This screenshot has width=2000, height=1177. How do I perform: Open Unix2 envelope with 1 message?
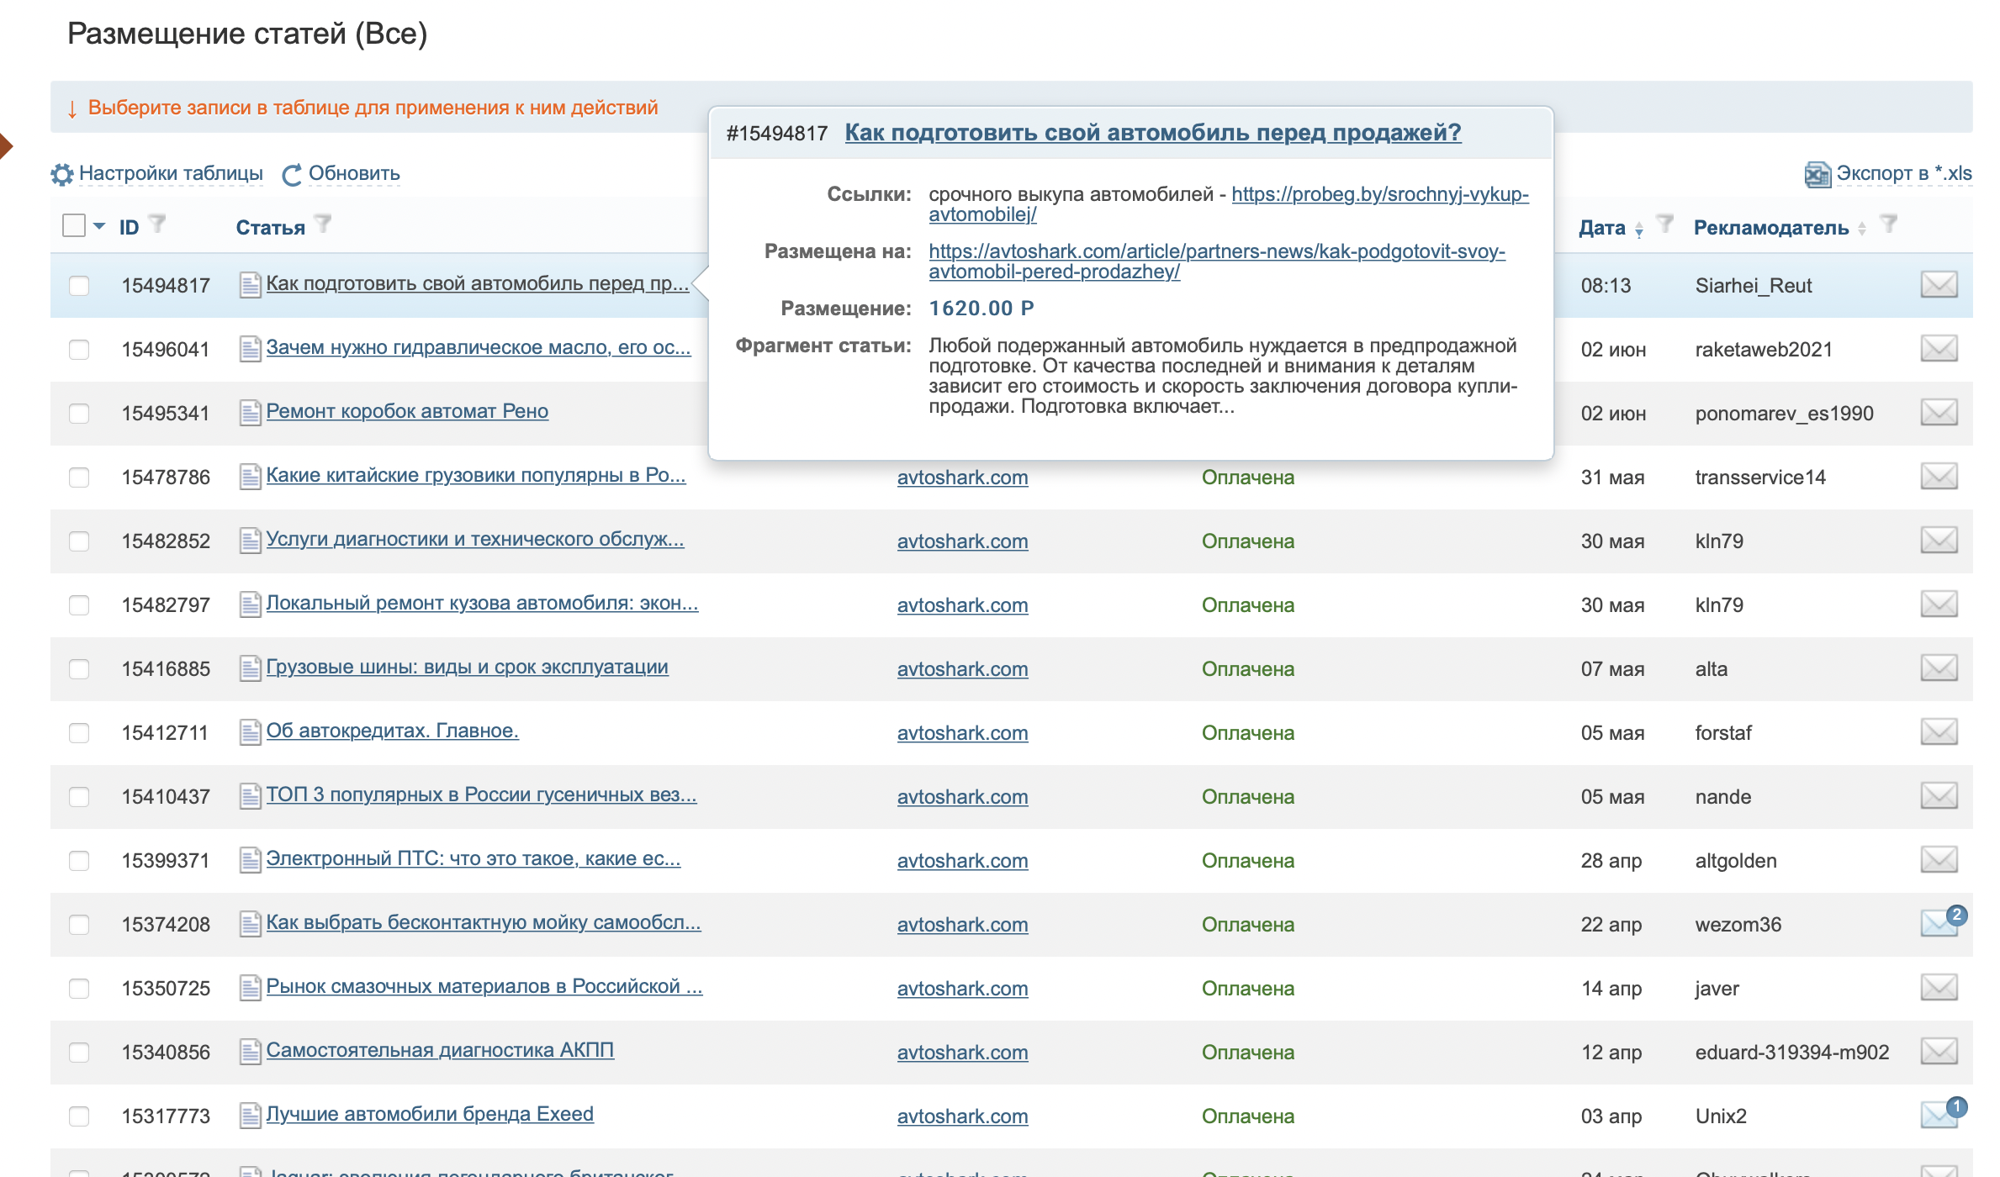point(1943,1113)
